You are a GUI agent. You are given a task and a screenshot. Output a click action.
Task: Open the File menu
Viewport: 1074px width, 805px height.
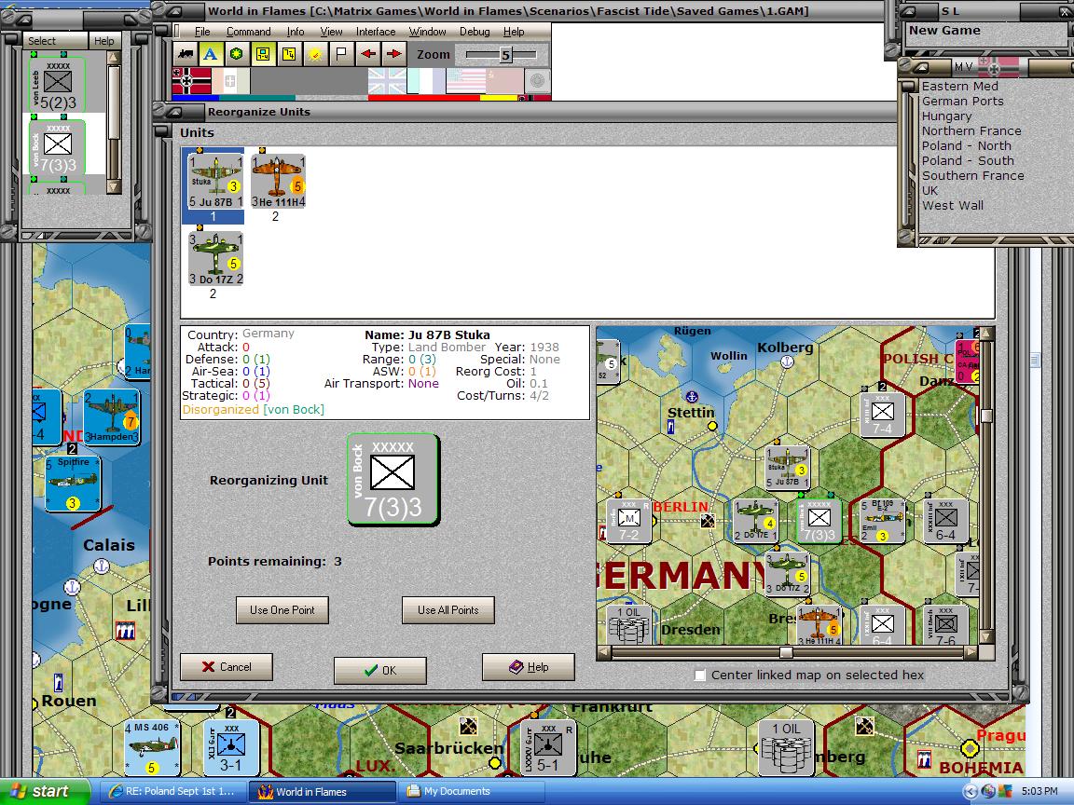(x=202, y=32)
